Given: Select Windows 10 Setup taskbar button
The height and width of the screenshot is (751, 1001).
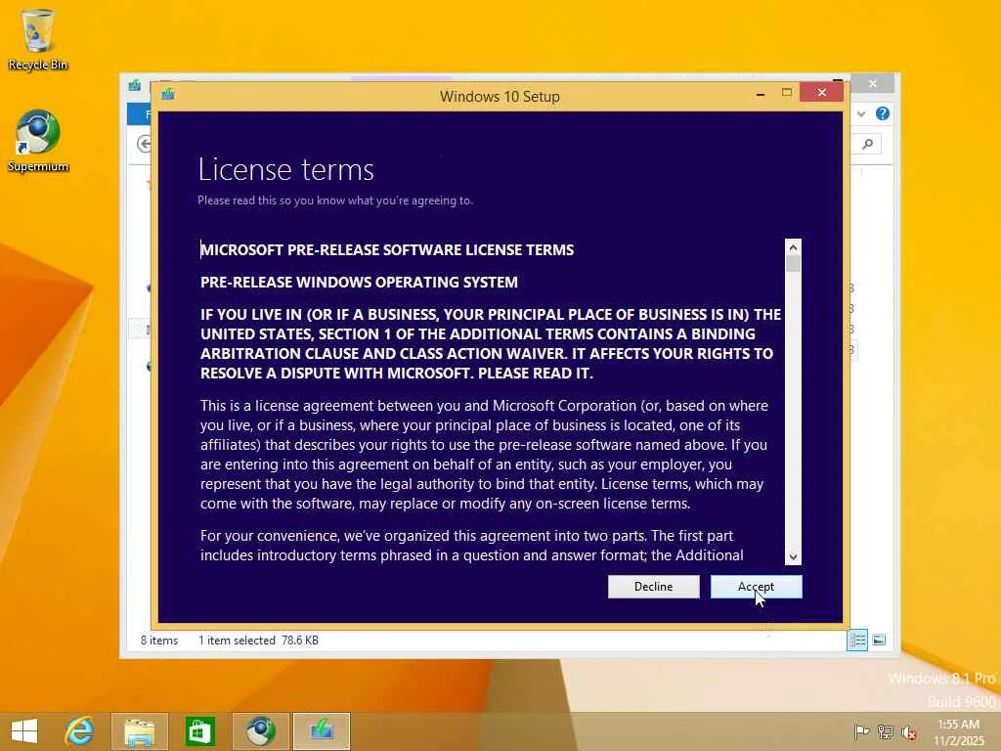Looking at the screenshot, I should [x=322, y=731].
